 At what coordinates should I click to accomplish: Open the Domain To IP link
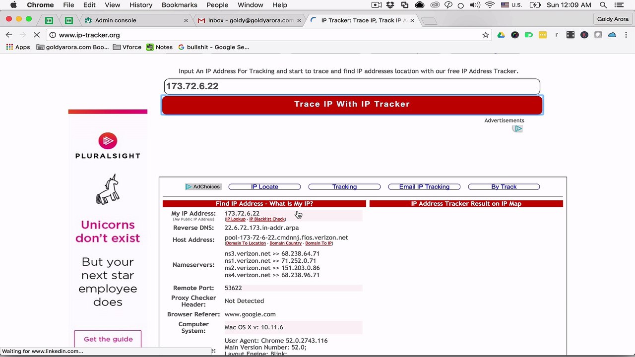point(318,243)
